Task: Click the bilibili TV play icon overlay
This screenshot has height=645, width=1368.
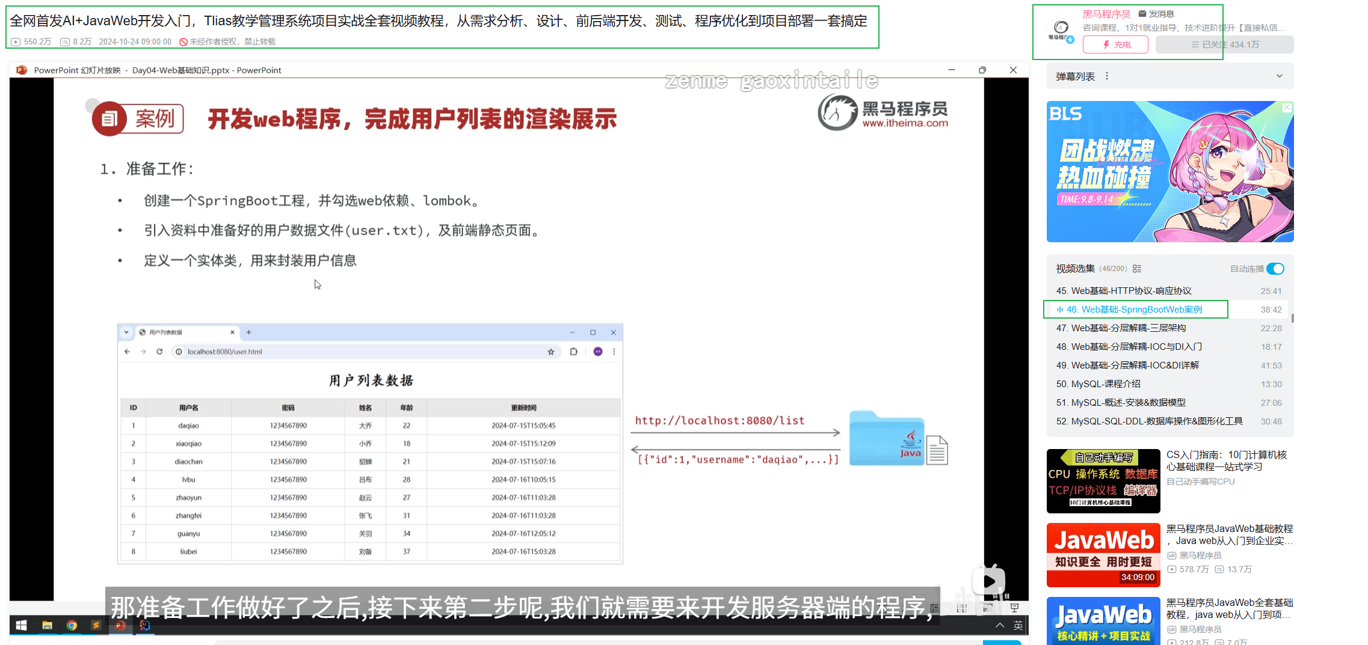Action: pos(989,581)
